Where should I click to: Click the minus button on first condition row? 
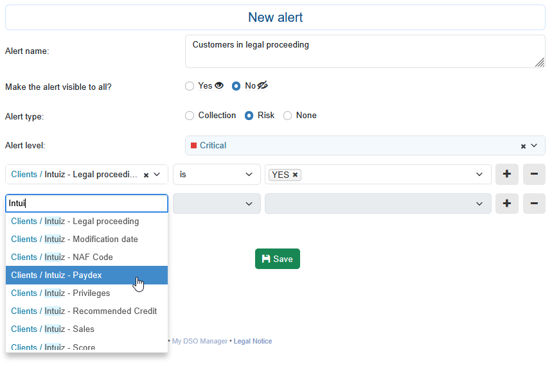pos(534,175)
